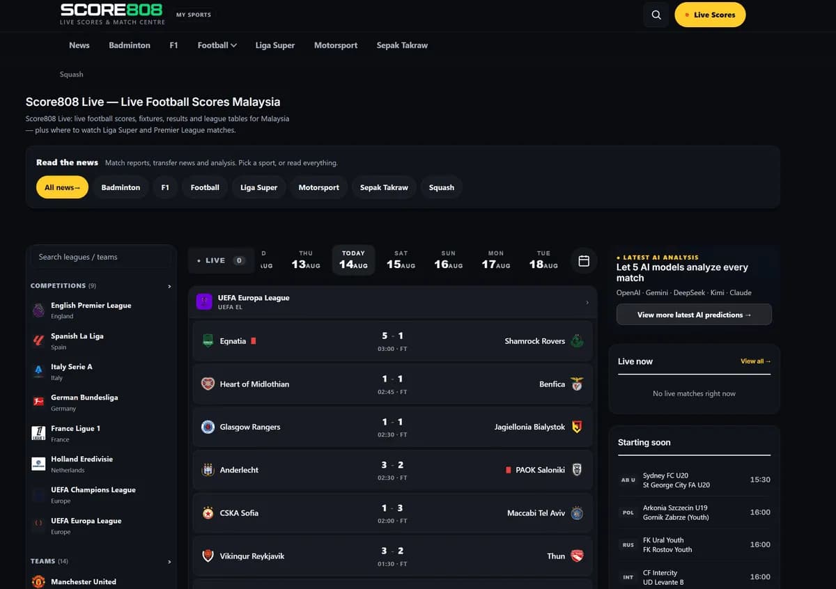Click the Thun team crest

[x=577, y=556]
